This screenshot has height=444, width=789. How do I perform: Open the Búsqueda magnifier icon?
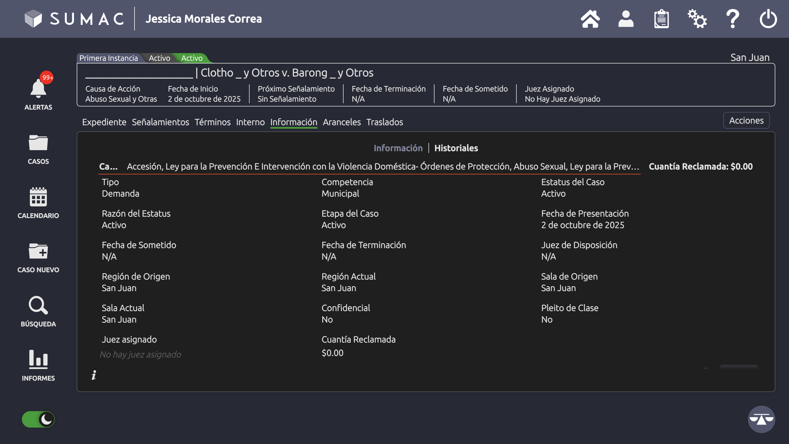[x=38, y=305]
